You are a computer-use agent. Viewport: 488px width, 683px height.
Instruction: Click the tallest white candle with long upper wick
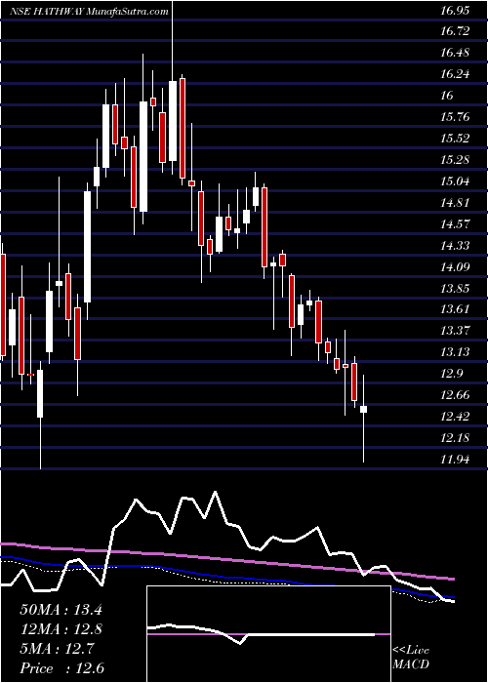coord(173,121)
